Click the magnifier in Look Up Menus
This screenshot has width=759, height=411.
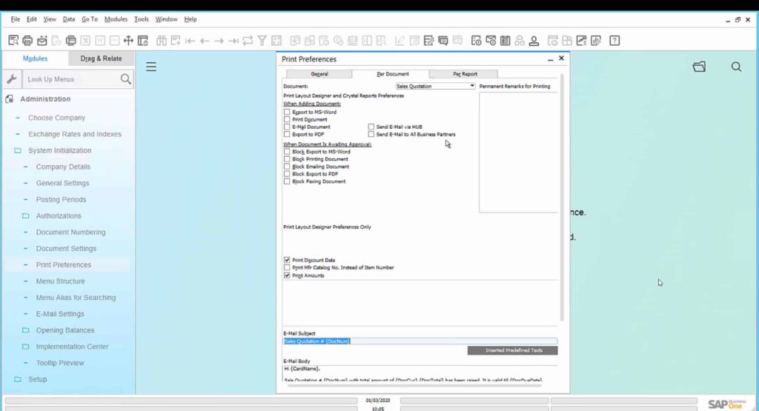[125, 78]
